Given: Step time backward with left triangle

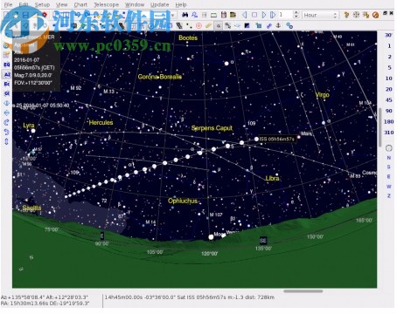Looking at the screenshot, I should (245, 15).
